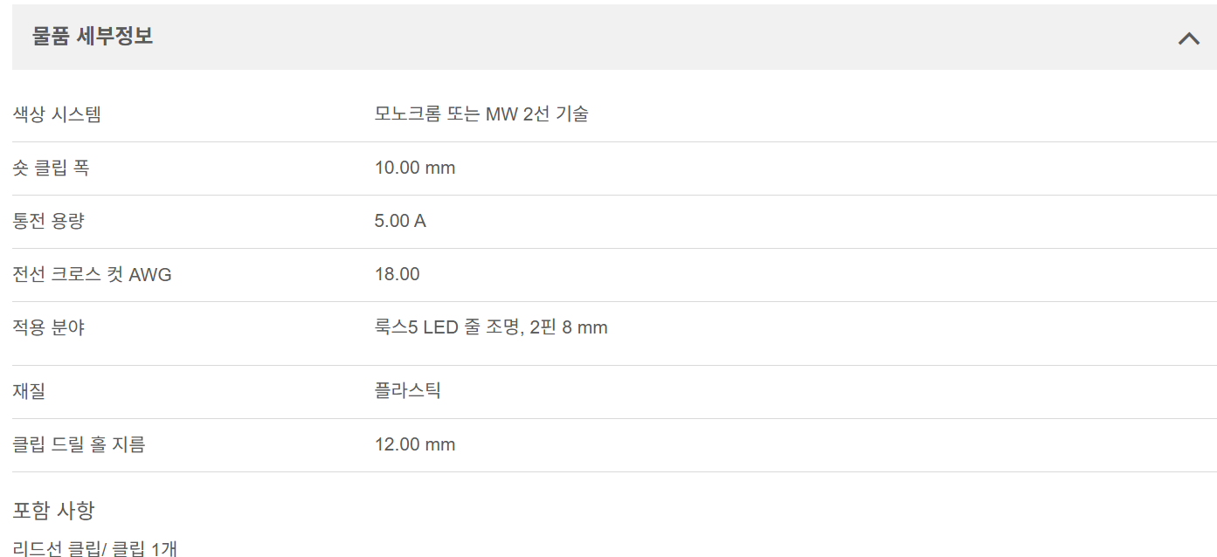Click the 12.00 mm value
Image resolution: width=1217 pixels, height=557 pixels.
[x=415, y=444]
